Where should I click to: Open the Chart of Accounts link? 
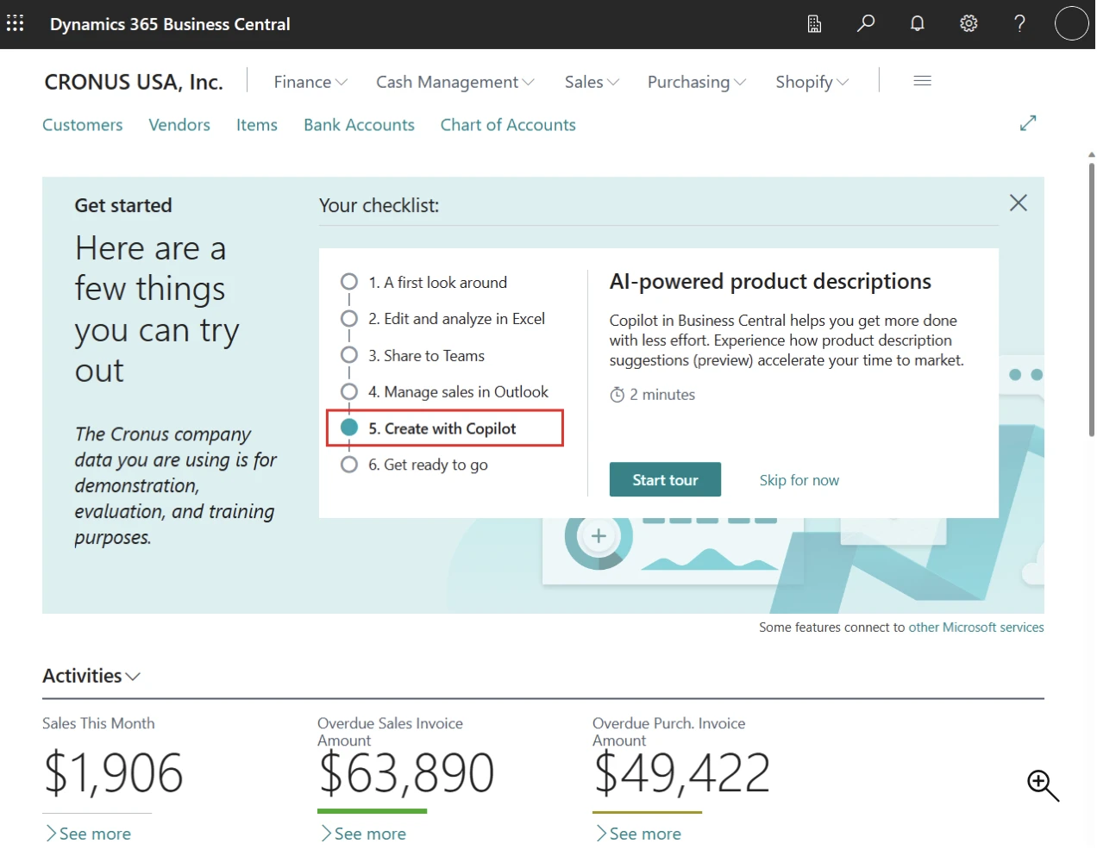point(508,125)
